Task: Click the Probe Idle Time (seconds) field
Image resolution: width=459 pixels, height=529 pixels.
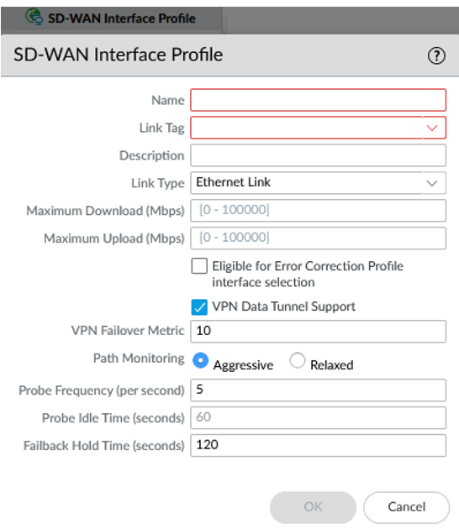Action: point(318,417)
